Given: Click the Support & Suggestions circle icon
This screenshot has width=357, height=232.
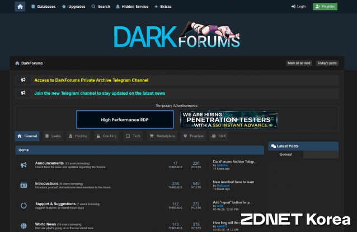Looking at the screenshot, I should click(24, 206).
